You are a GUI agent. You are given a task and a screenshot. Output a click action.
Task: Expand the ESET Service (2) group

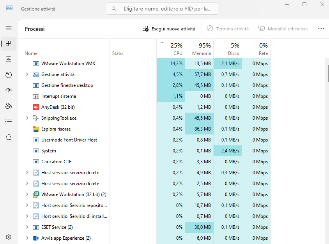[x=27, y=227]
